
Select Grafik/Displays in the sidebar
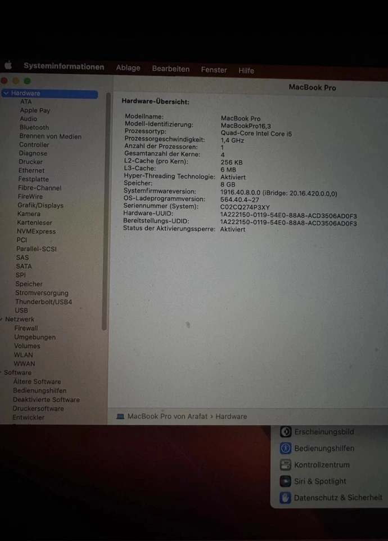click(40, 205)
